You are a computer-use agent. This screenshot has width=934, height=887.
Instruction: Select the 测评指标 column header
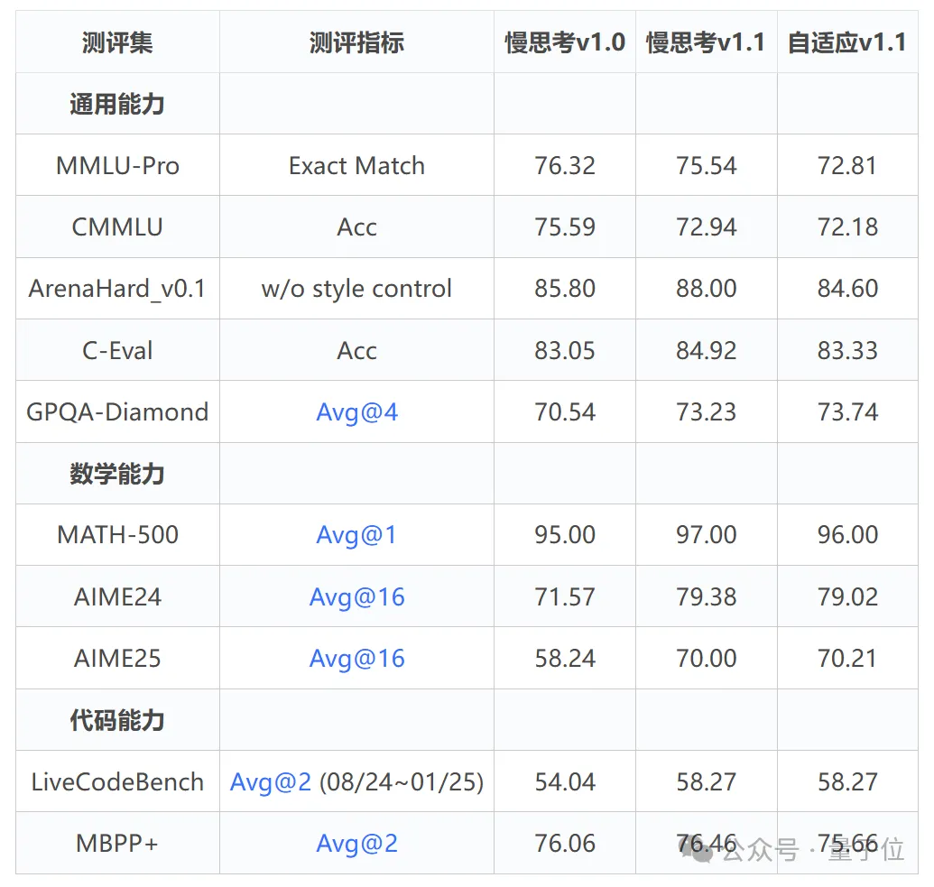tap(356, 42)
